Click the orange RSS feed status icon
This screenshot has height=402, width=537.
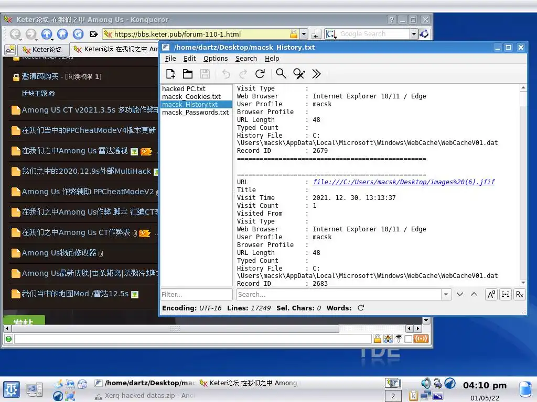click(421, 339)
